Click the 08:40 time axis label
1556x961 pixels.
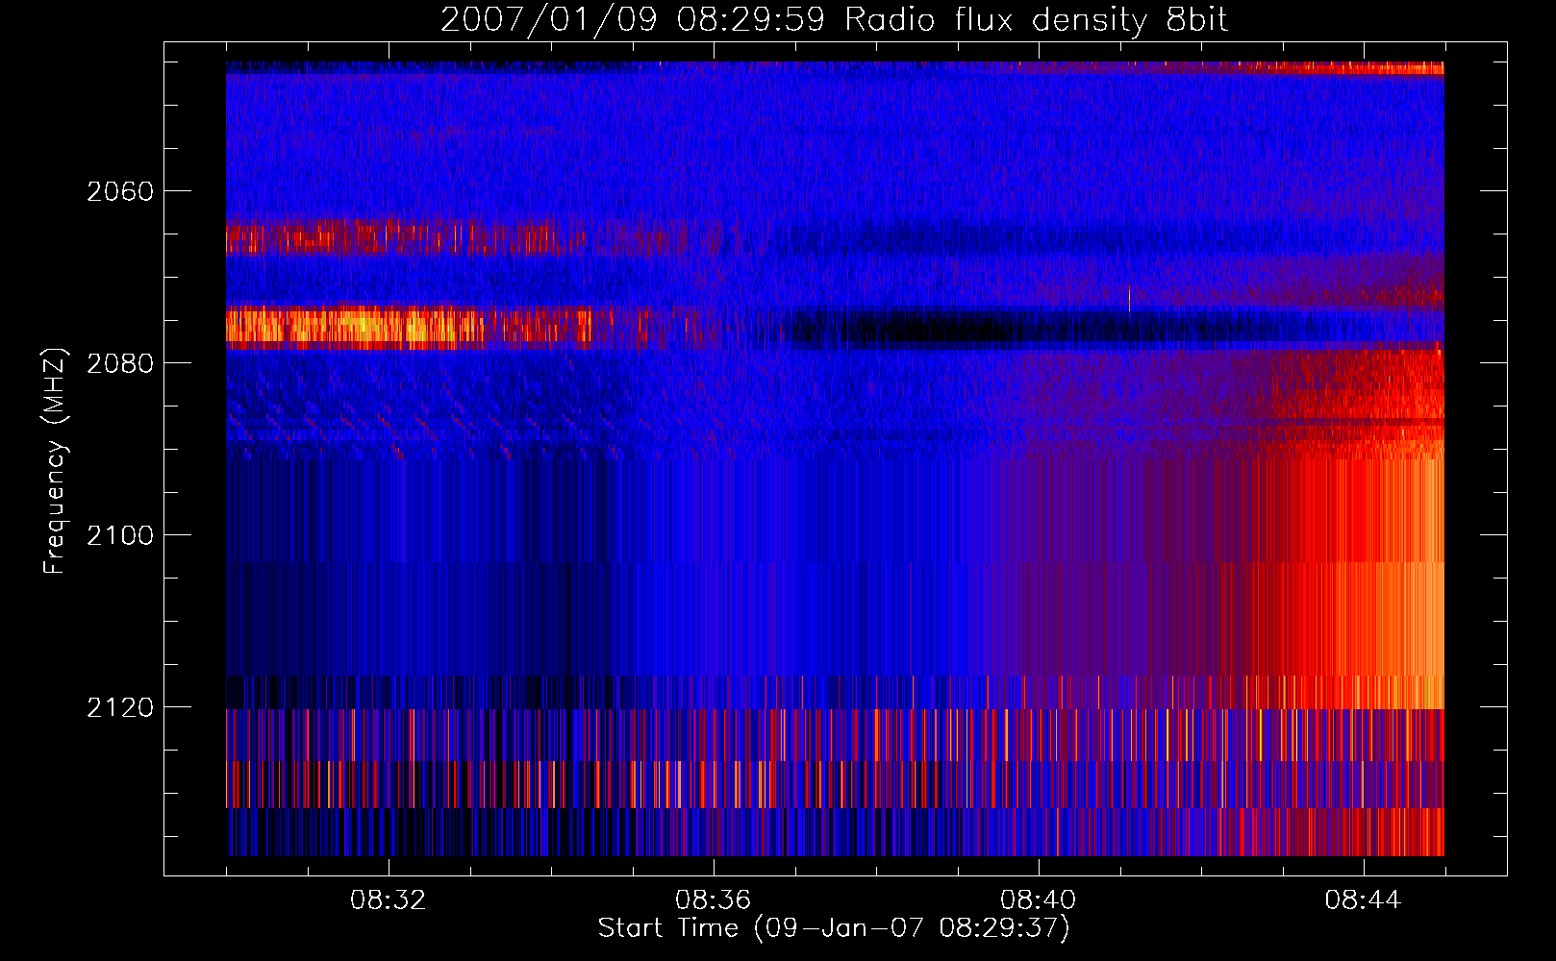click(x=1039, y=900)
